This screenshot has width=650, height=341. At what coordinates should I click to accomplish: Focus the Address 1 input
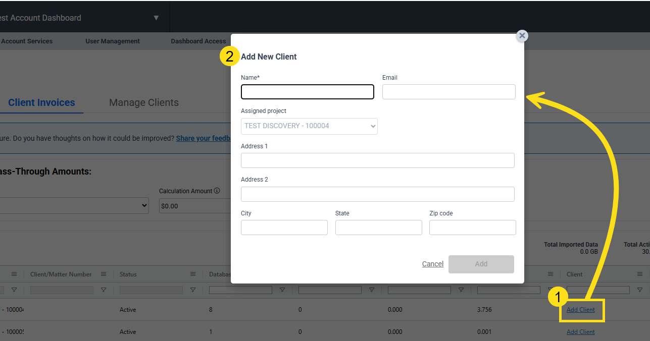[378, 160]
